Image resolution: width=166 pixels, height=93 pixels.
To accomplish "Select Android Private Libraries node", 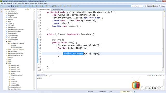I will click(x=16, y=53).
